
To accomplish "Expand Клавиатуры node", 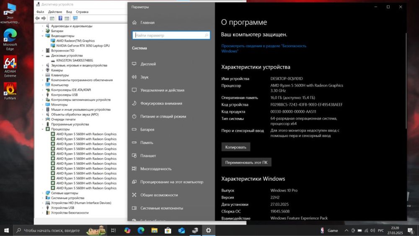I will pyautogui.click(x=42, y=75).
